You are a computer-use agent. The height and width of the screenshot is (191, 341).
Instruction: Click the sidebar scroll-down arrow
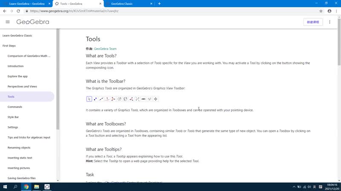click(x=58, y=180)
